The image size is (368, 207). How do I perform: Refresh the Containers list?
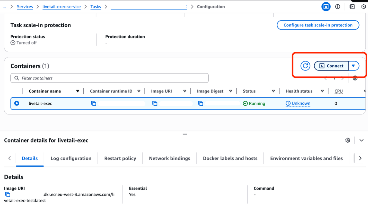[x=305, y=66]
